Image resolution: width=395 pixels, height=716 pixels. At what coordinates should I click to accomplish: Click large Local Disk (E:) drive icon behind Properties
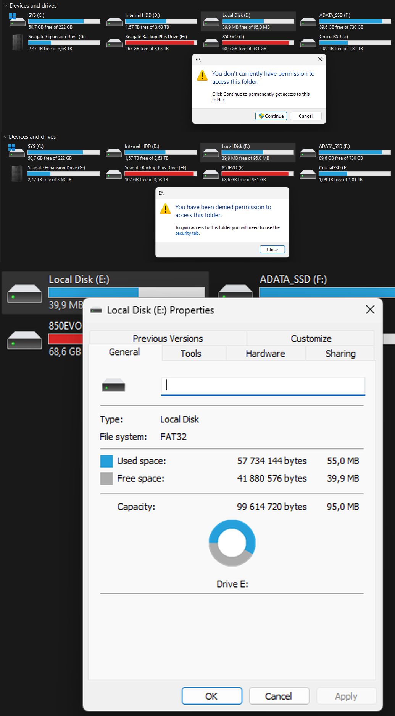pos(25,294)
